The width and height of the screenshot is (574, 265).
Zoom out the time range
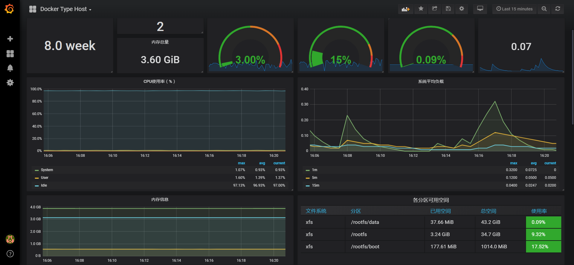[544, 9]
